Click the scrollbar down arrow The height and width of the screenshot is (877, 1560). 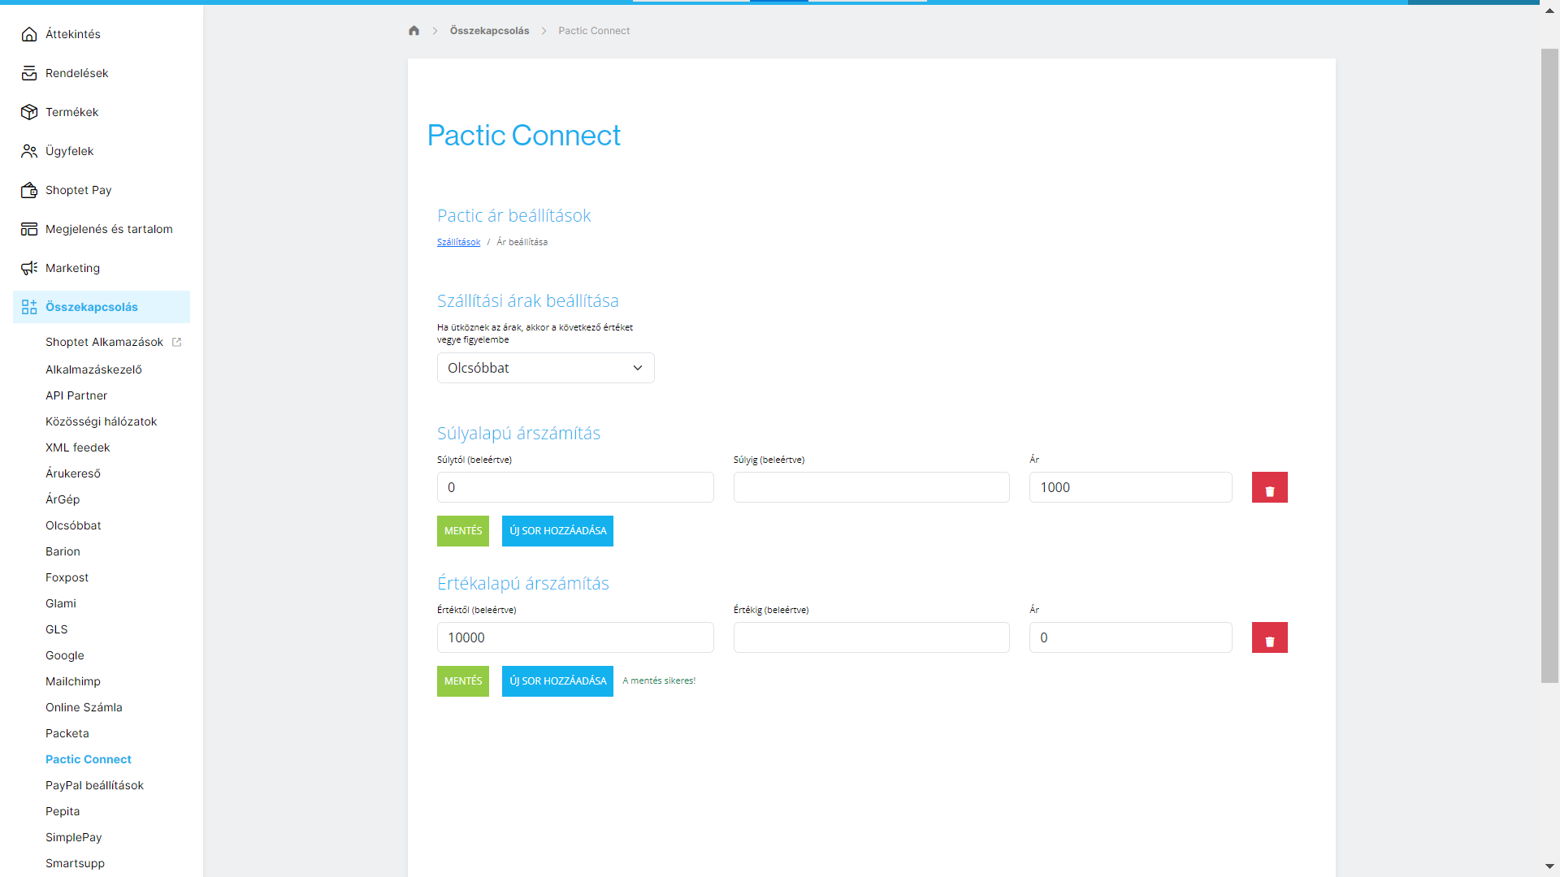[x=1549, y=866]
